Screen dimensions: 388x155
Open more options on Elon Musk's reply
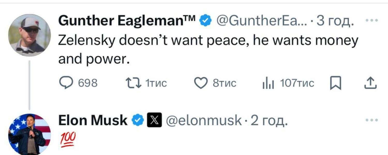coord(372,120)
